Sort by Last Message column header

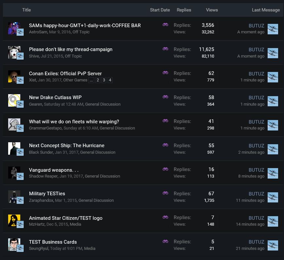[x=266, y=10]
